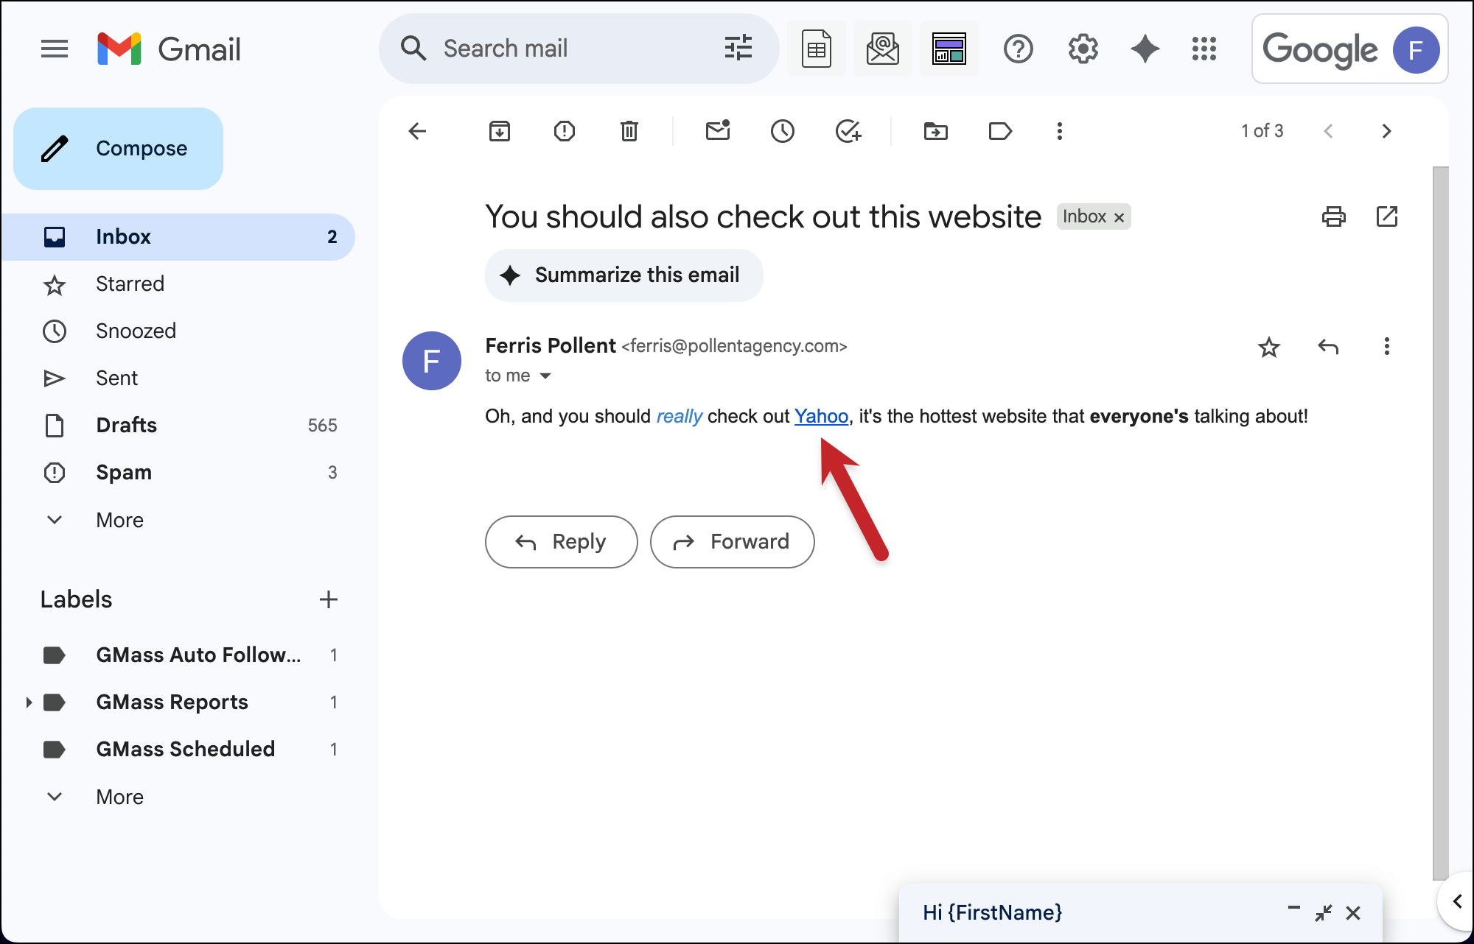Click the Yahoo hyperlink in email

coord(821,416)
